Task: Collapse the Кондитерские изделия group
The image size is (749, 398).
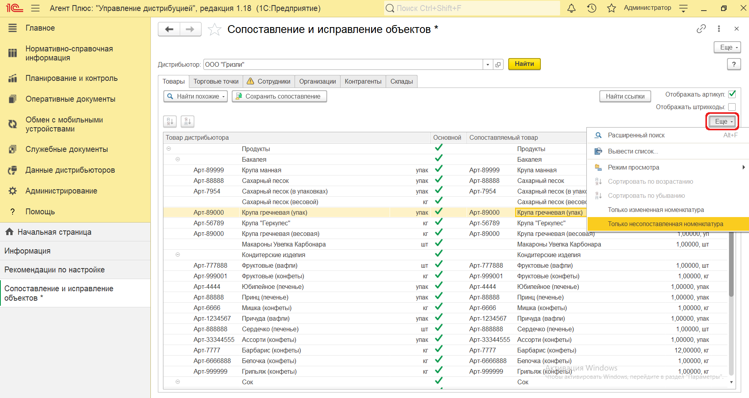Action: tap(178, 255)
